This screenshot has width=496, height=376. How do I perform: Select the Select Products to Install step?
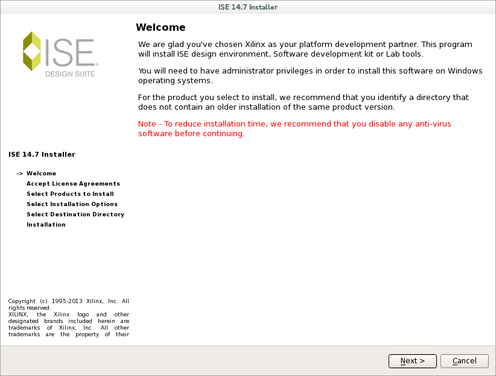(x=70, y=193)
